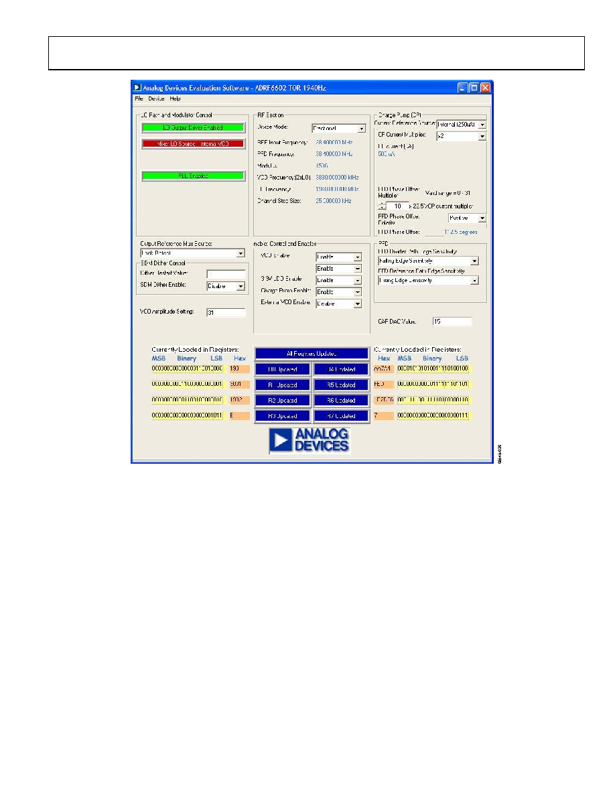Maximize the Evaluation Software window

[474, 87]
